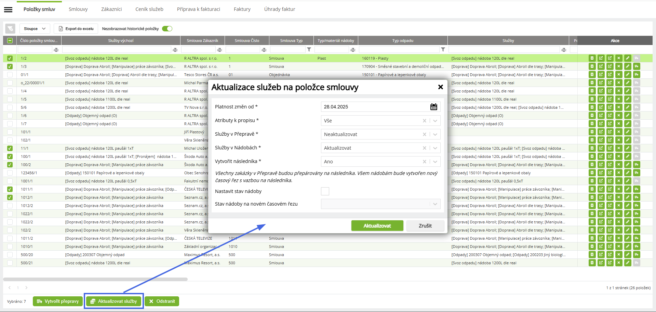Click the Zrušit button
656x312 pixels.
[x=425, y=226]
